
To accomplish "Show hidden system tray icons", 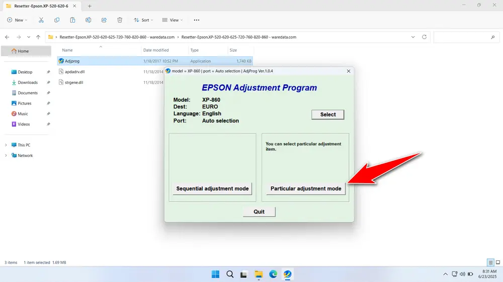I will coord(445,274).
